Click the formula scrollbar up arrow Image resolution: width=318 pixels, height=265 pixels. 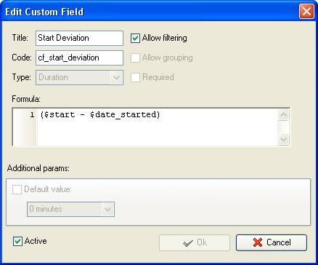pyautogui.click(x=283, y=115)
